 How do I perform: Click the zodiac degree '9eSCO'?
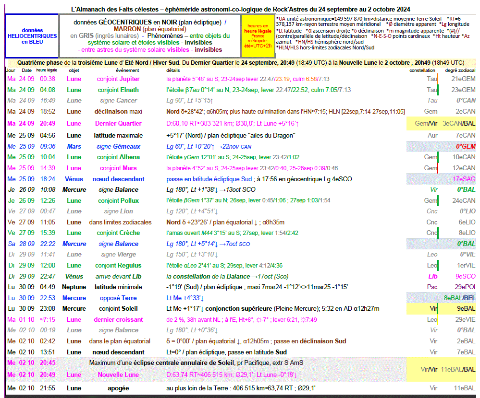(x=465, y=276)
